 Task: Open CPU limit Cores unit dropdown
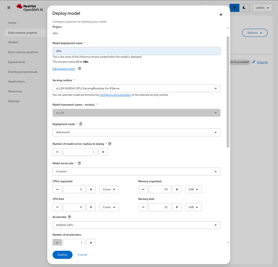point(109,207)
